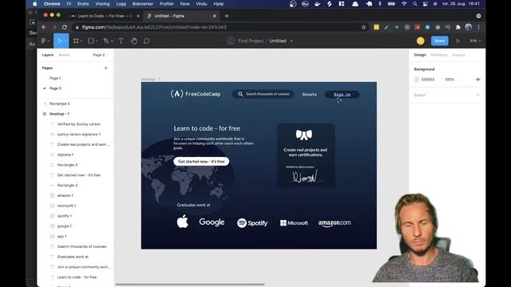
Task: Click the Share button
Action: tap(440, 41)
